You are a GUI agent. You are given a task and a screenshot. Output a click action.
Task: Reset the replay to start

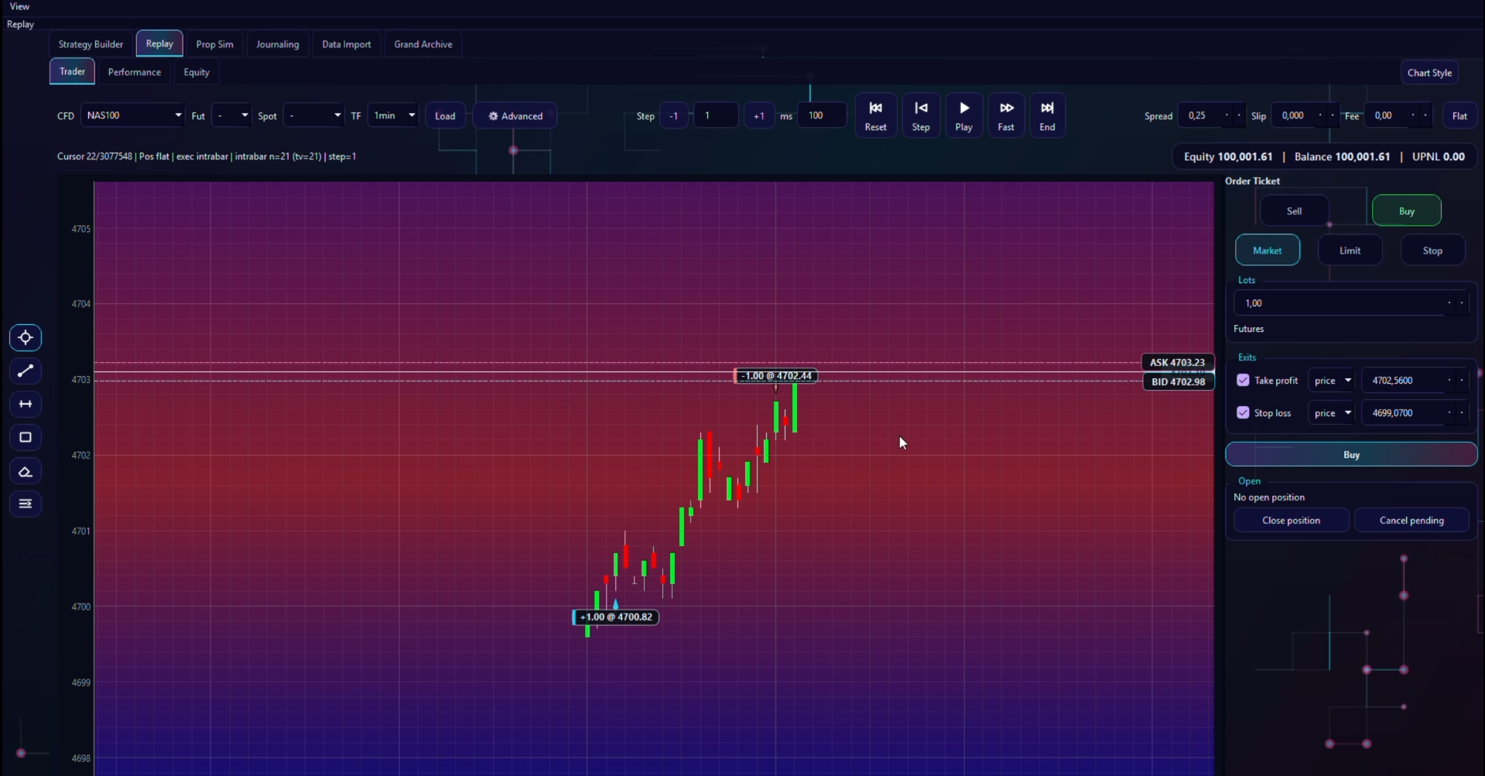875,115
